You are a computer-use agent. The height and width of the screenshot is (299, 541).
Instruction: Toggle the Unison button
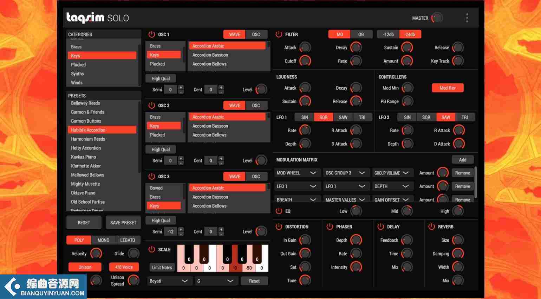[x=85, y=267]
